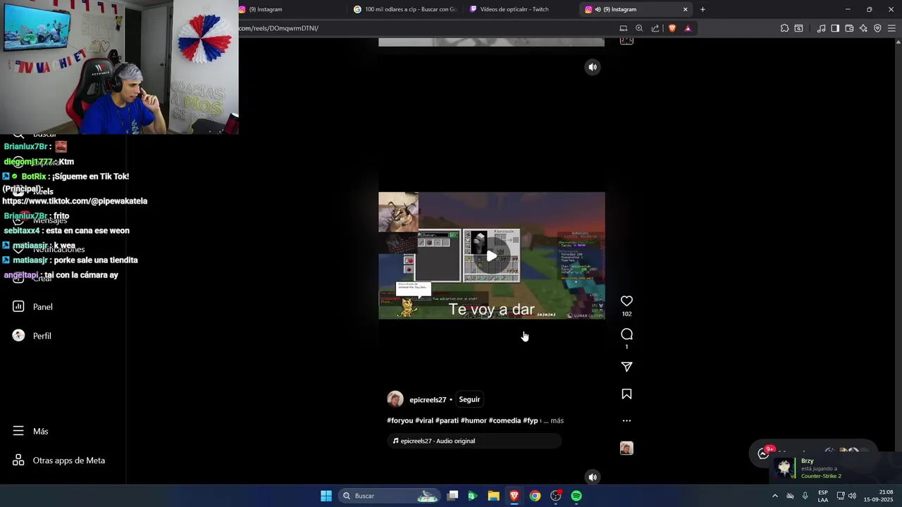Open the volume control in system tray
902x507 pixels.
(852, 496)
